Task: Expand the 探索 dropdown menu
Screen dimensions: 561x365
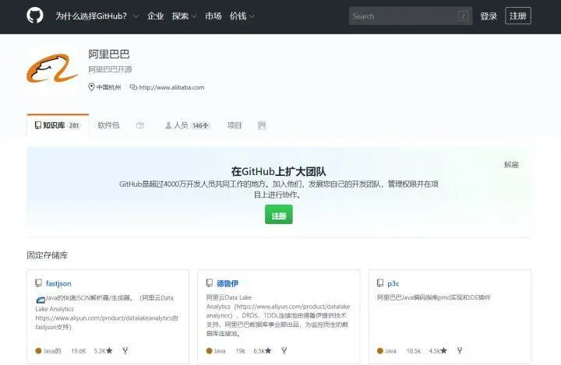Action: [184, 16]
